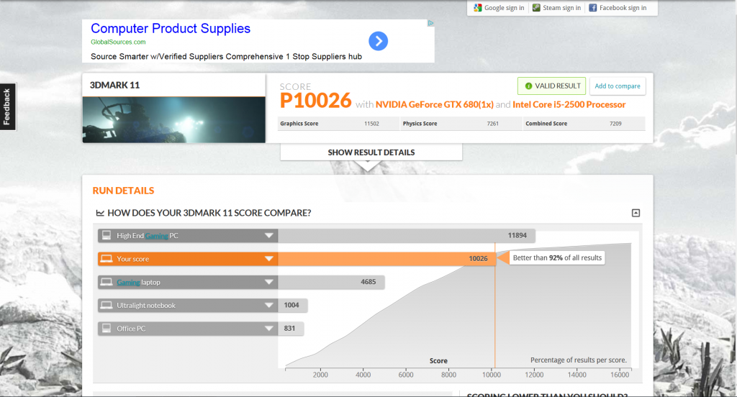Click the Facebook sign in icon

[x=593, y=8]
